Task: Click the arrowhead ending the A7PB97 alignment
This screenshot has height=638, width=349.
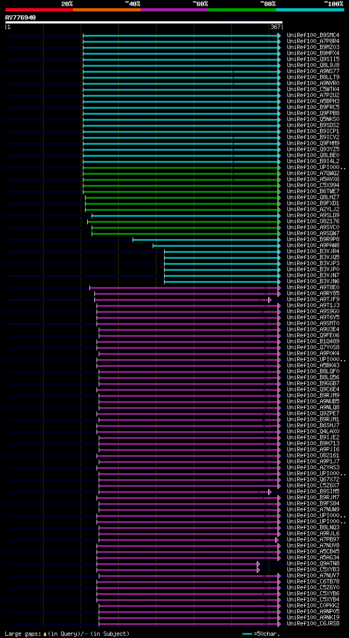Action: pyautogui.click(x=276, y=540)
